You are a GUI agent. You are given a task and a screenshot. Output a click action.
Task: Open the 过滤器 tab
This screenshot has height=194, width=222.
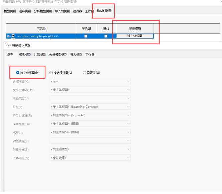tap(77, 11)
